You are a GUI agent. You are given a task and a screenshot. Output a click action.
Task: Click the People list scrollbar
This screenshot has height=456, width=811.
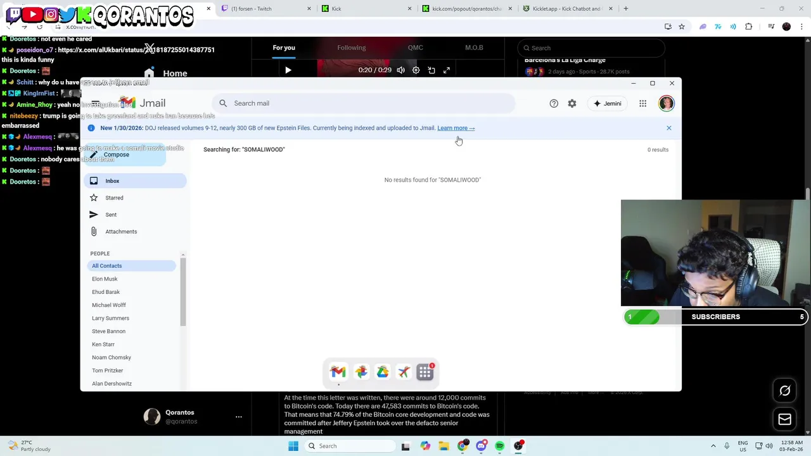(183, 292)
